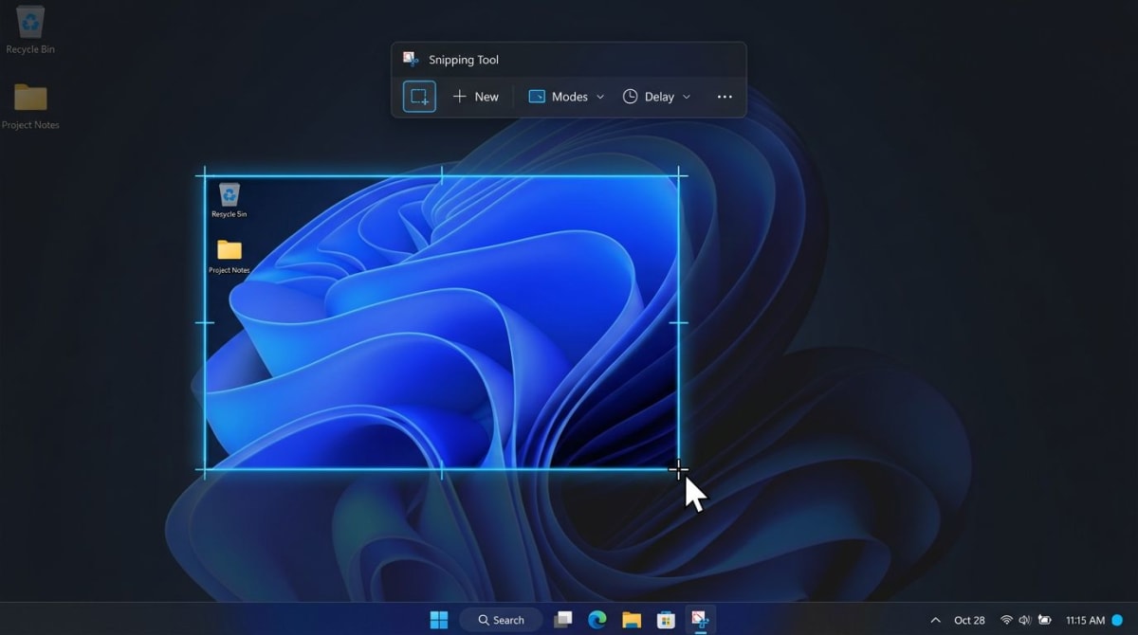Start a New snip

coord(475,97)
